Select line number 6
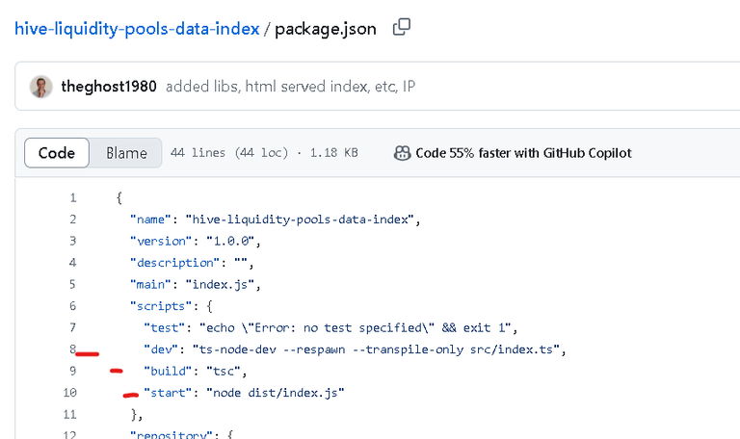Image resolution: width=740 pixels, height=439 pixels. (72, 306)
